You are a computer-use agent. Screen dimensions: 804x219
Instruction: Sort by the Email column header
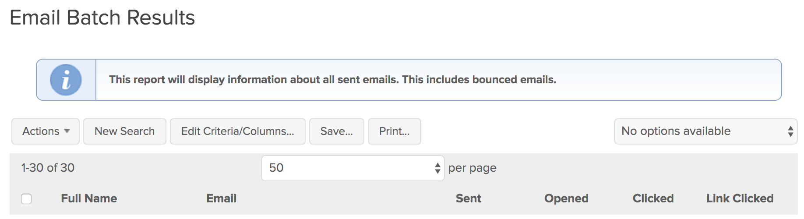tap(221, 198)
